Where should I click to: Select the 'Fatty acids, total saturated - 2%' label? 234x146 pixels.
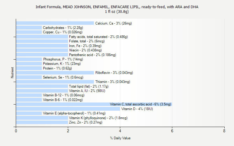pyautogui.click(x=98, y=37)
